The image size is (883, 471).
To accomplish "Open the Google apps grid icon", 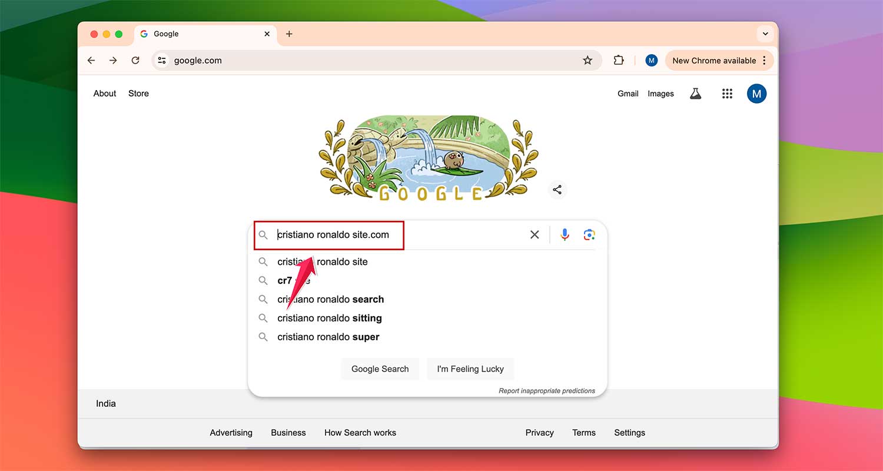I will [727, 93].
